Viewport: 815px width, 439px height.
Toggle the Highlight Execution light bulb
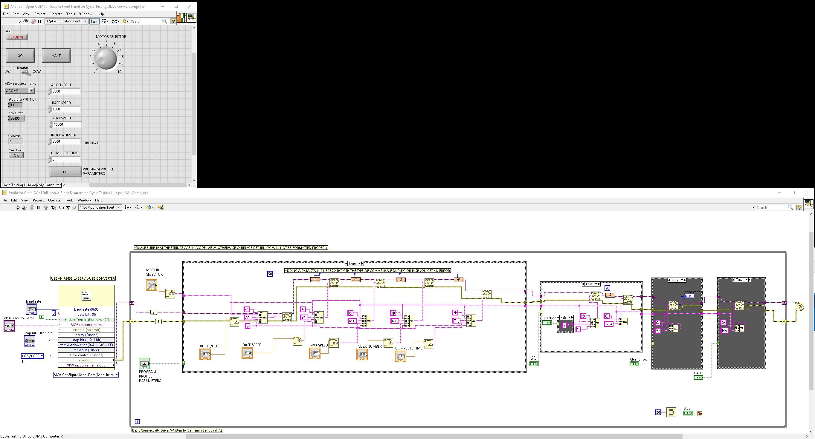[46, 207]
